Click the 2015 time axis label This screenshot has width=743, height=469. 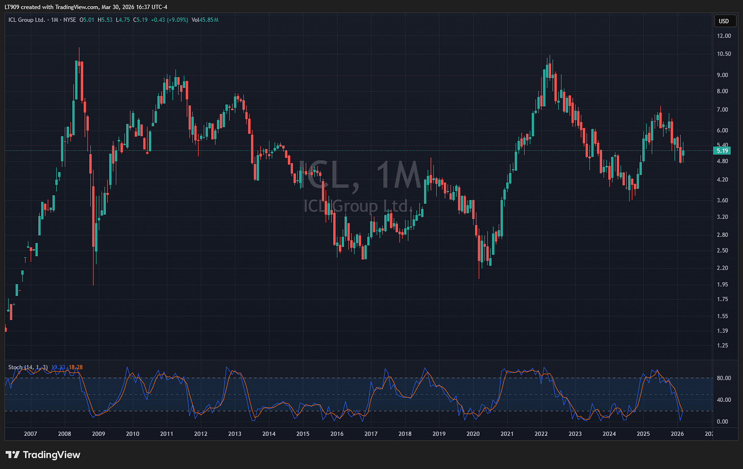tap(303, 434)
